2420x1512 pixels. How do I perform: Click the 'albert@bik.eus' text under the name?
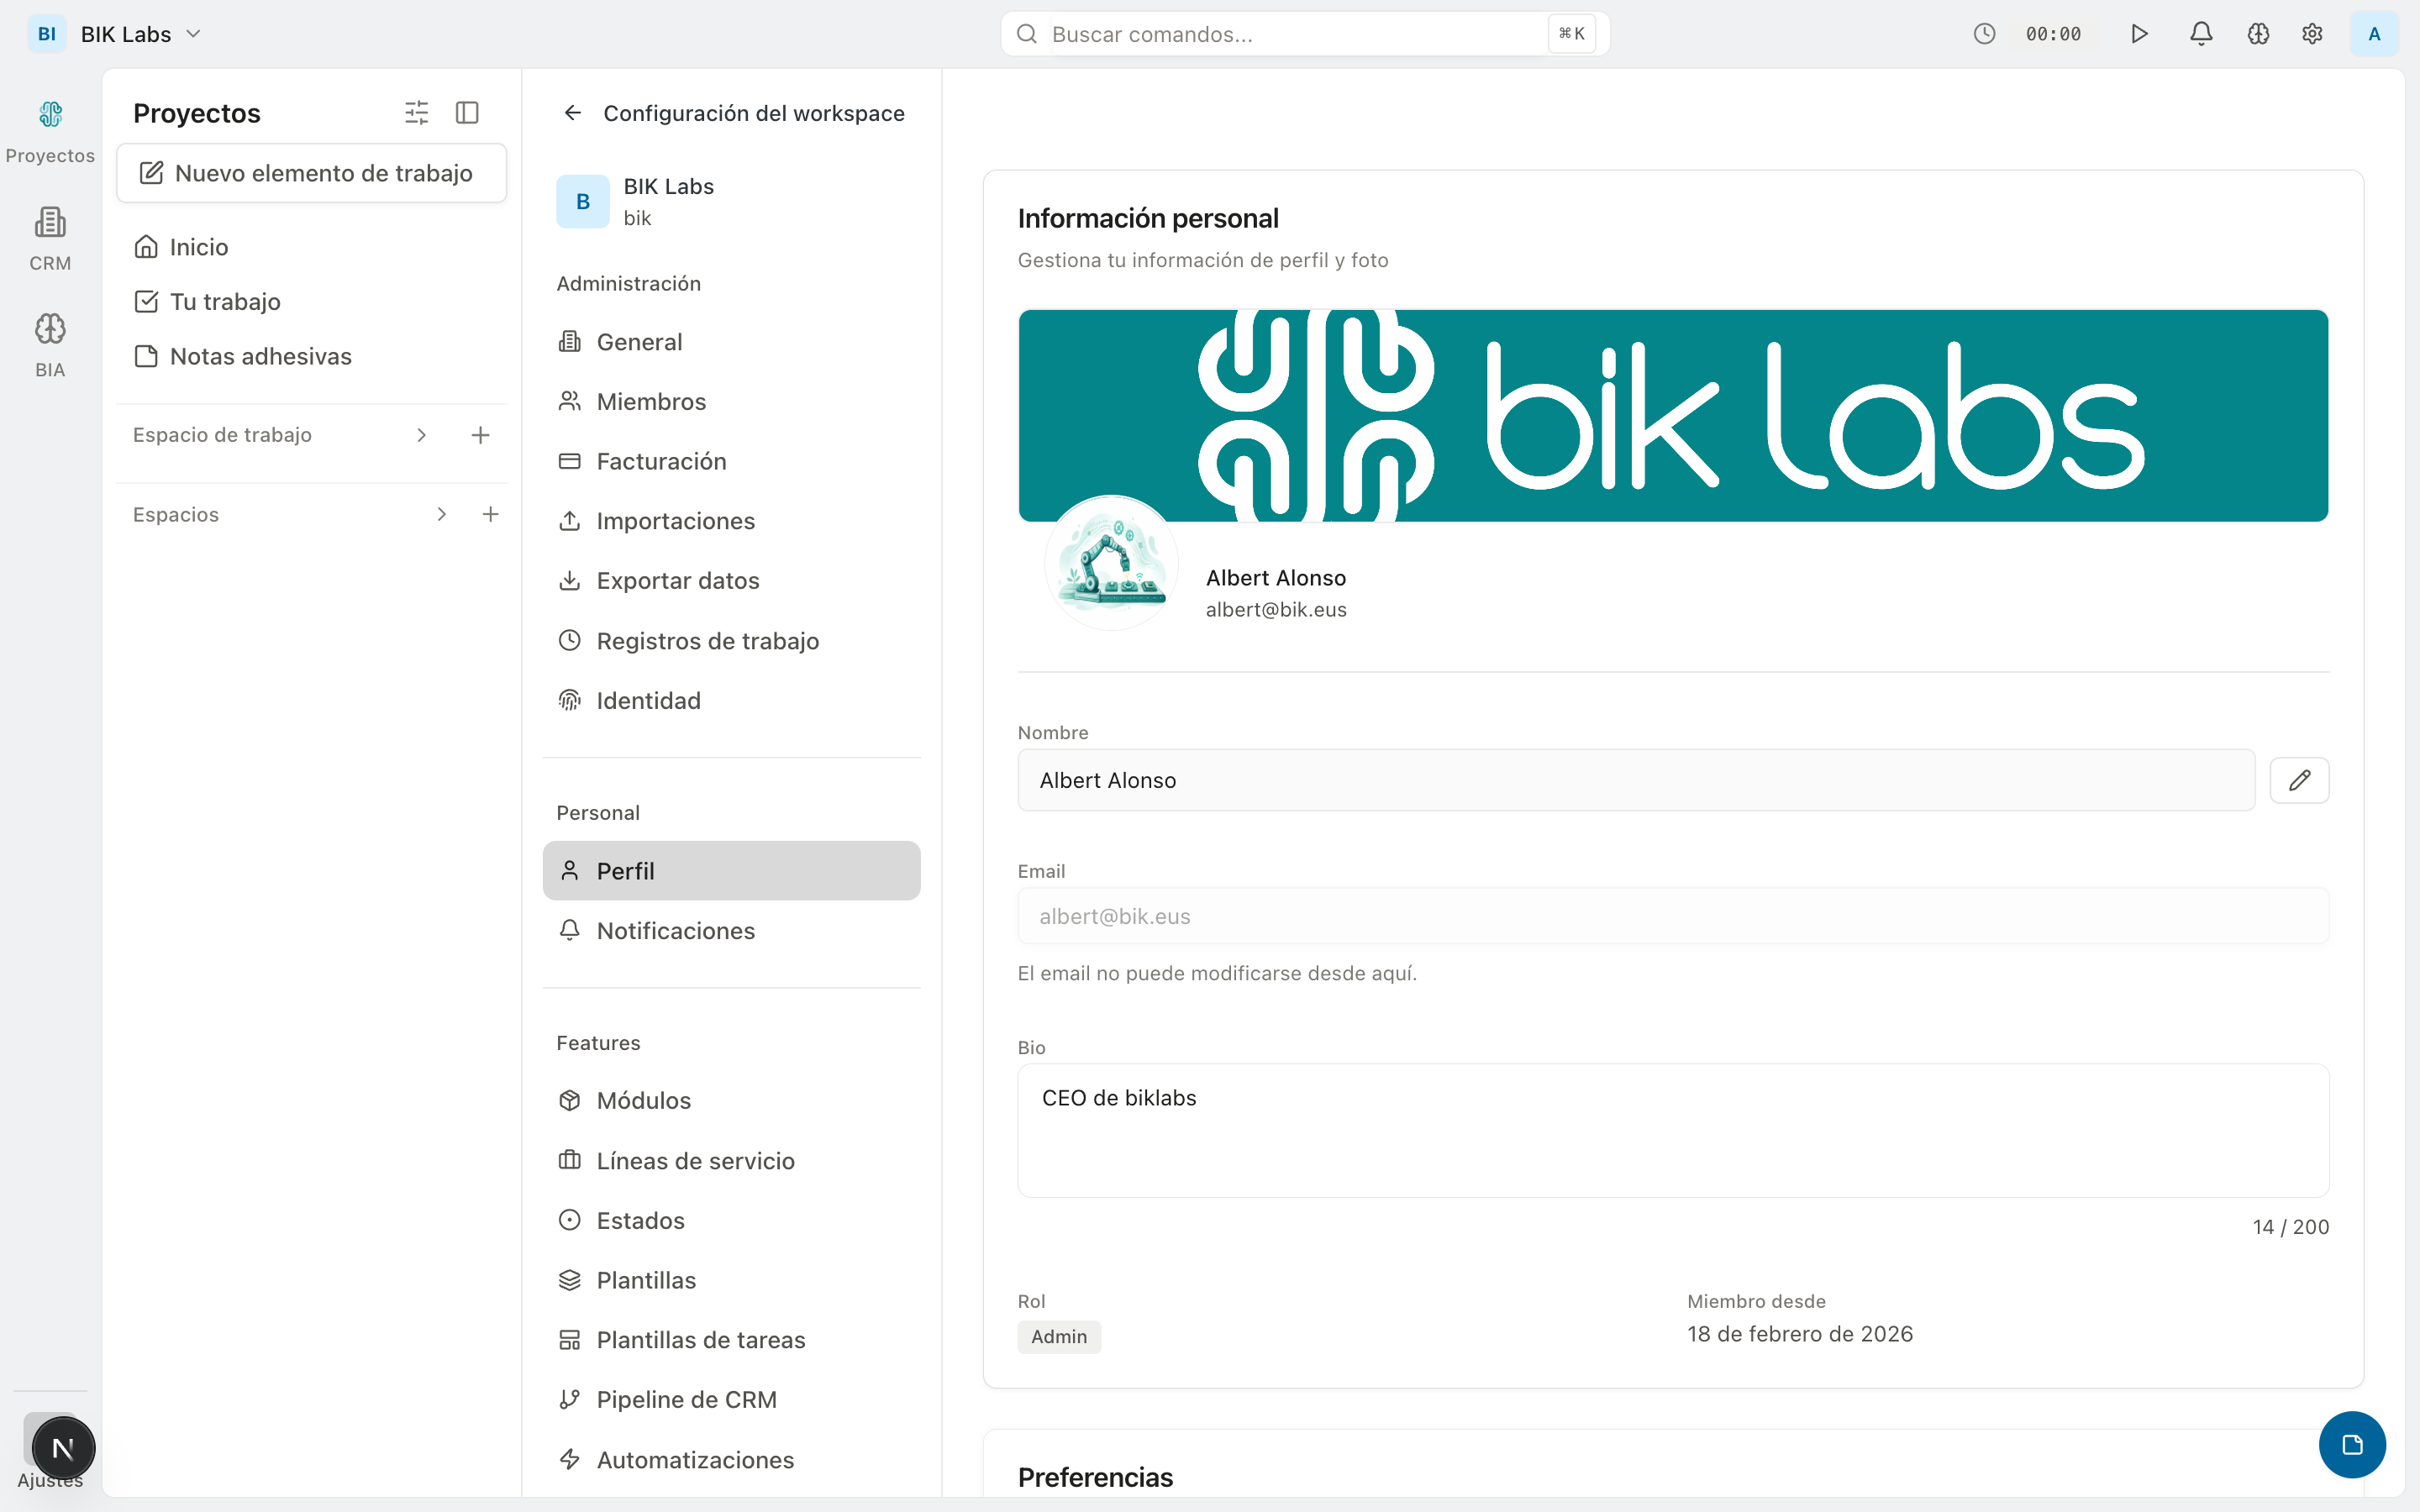[1276, 610]
